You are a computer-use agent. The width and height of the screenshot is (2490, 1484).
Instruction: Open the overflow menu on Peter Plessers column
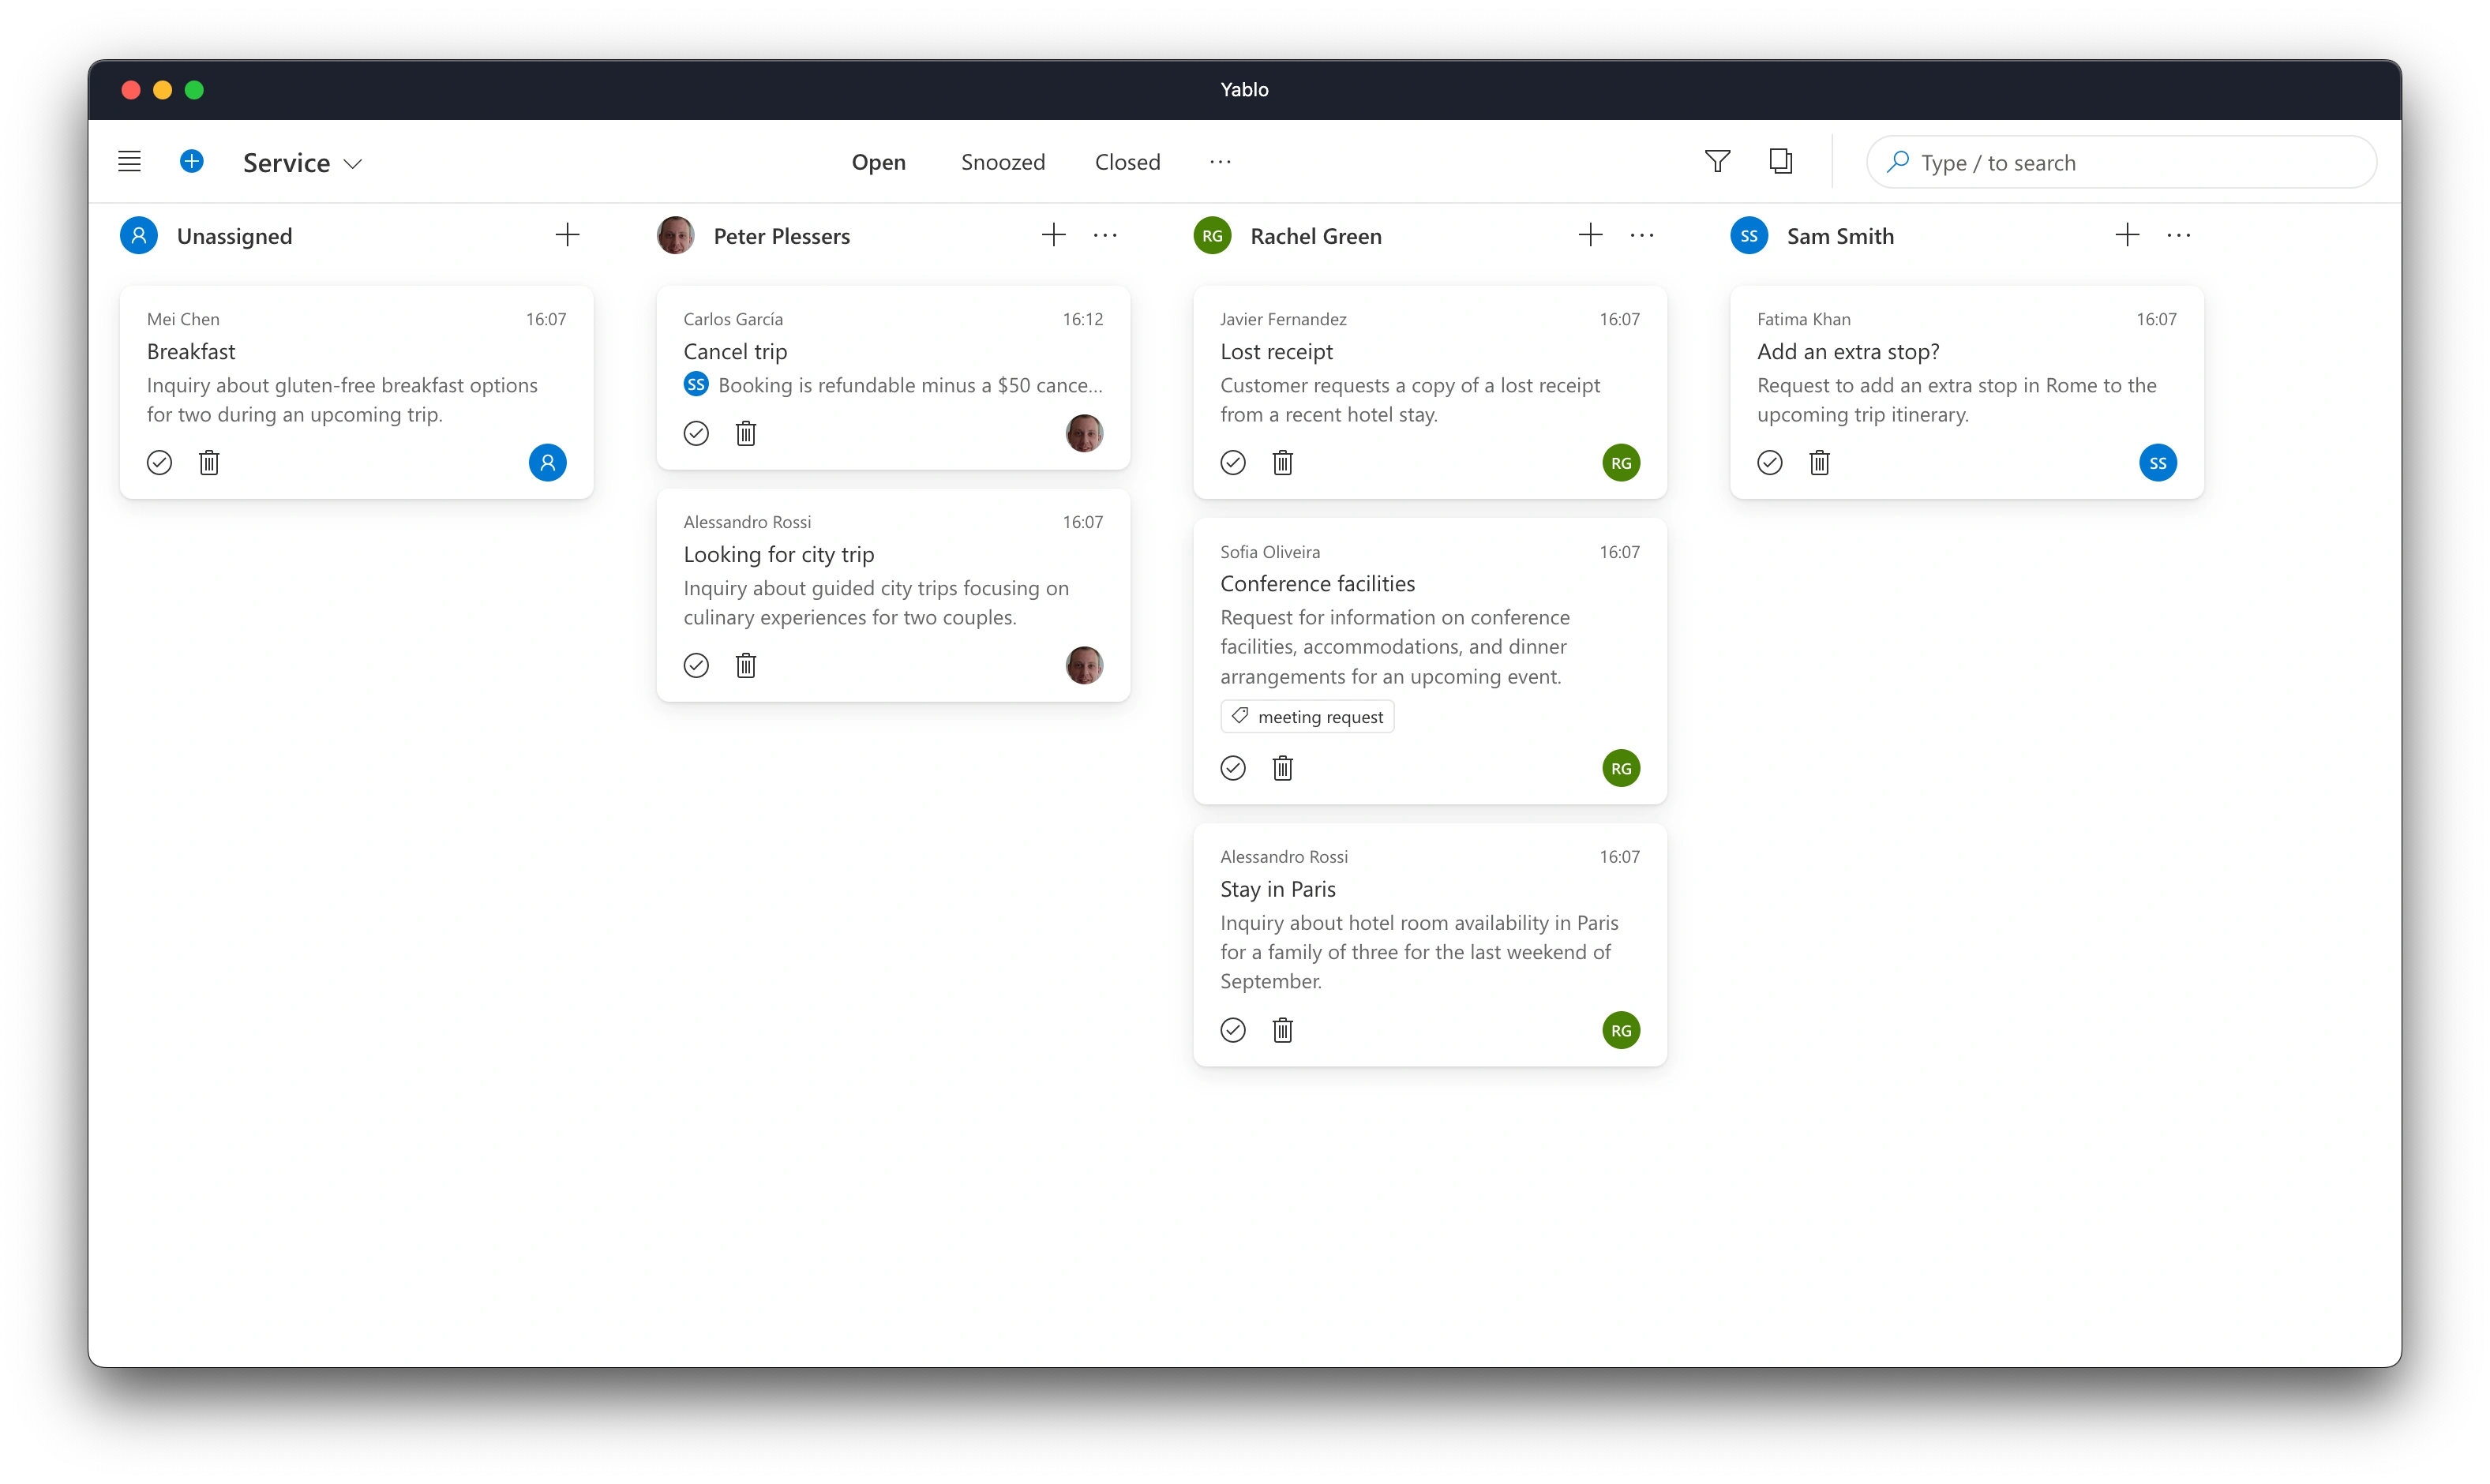[x=1105, y=235]
